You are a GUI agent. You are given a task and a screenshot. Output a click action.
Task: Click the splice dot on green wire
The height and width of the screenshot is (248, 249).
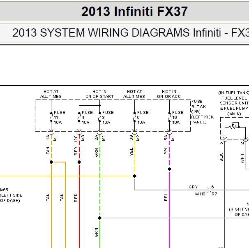100,218
